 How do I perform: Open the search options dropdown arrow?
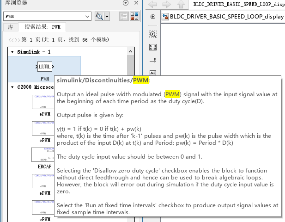(x=107, y=16)
